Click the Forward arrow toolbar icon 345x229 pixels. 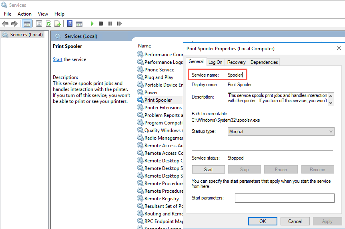[x=14, y=24]
